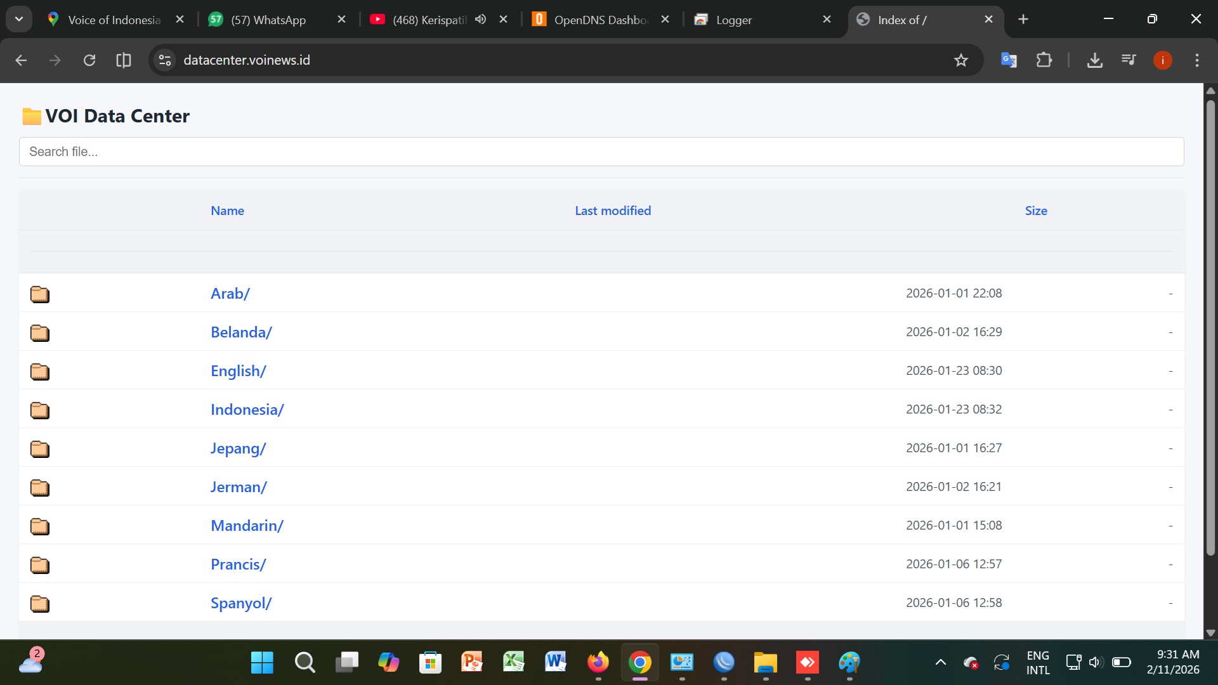Sort listing by Last modified
Screen dimensions: 1218x685
(x=613, y=211)
